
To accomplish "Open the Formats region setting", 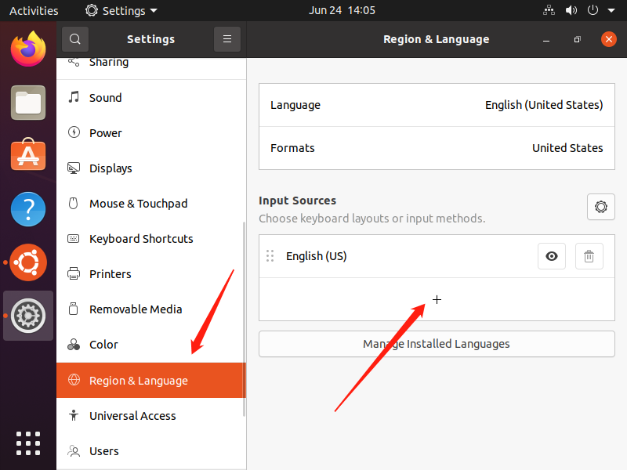I will pyautogui.click(x=437, y=148).
